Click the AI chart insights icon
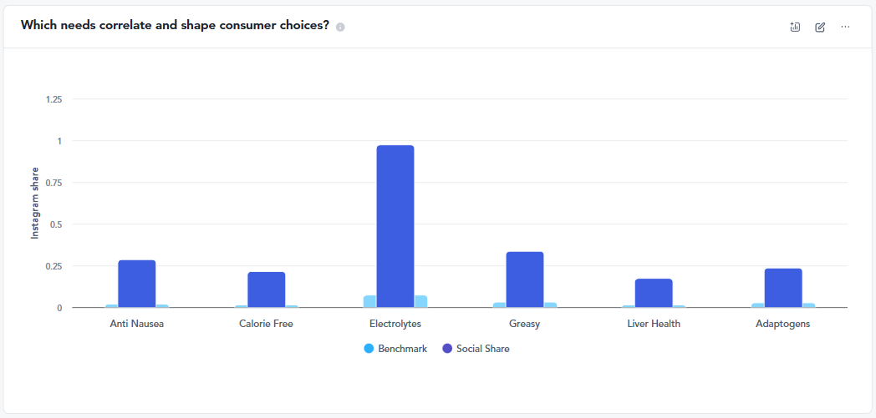The image size is (876, 418). pyautogui.click(x=795, y=27)
